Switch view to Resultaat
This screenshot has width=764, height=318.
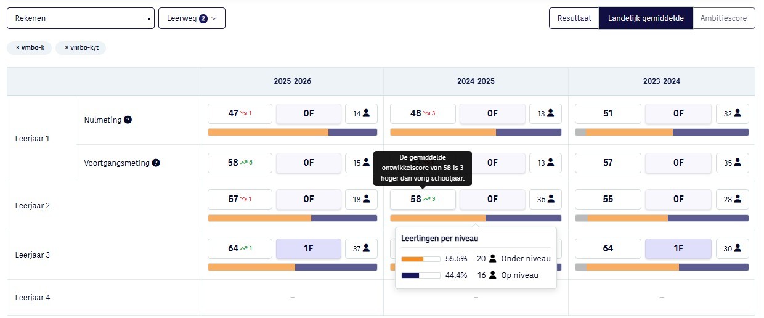click(x=574, y=18)
